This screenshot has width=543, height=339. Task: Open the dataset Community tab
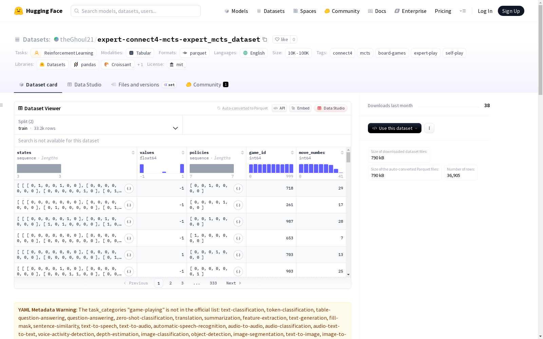point(207,85)
